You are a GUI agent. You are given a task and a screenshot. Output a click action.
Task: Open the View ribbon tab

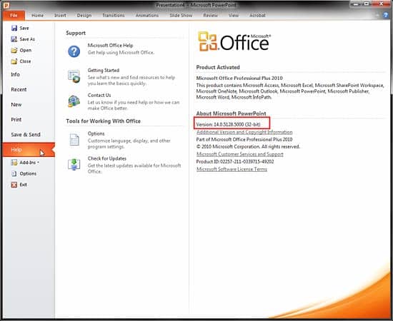point(234,15)
